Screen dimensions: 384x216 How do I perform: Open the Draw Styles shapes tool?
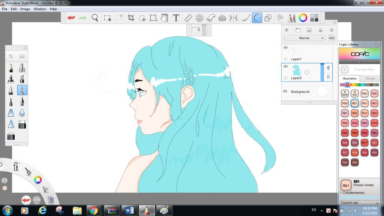pyautogui.click(x=268, y=18)
